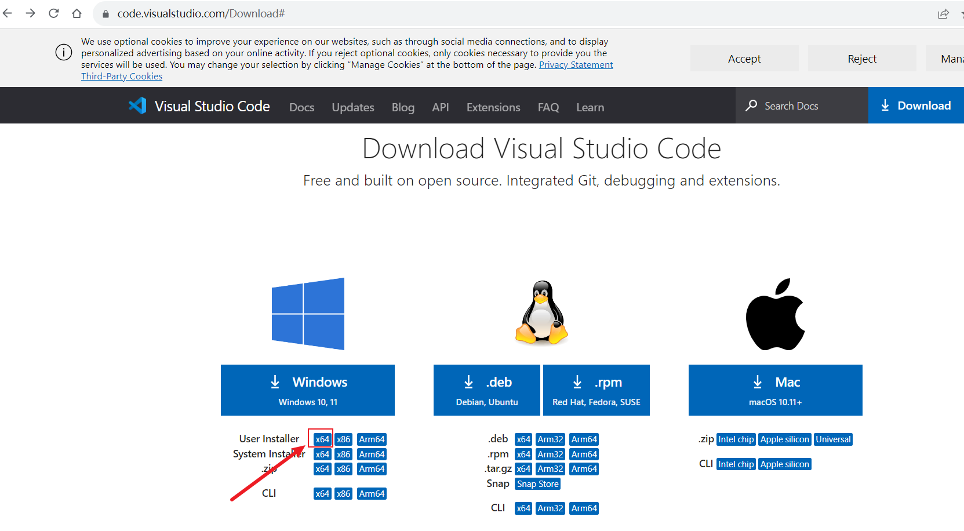964x531 pixels.
Task: Select Mac .zip Apple silicon download
Action: (x=785, y=439)
